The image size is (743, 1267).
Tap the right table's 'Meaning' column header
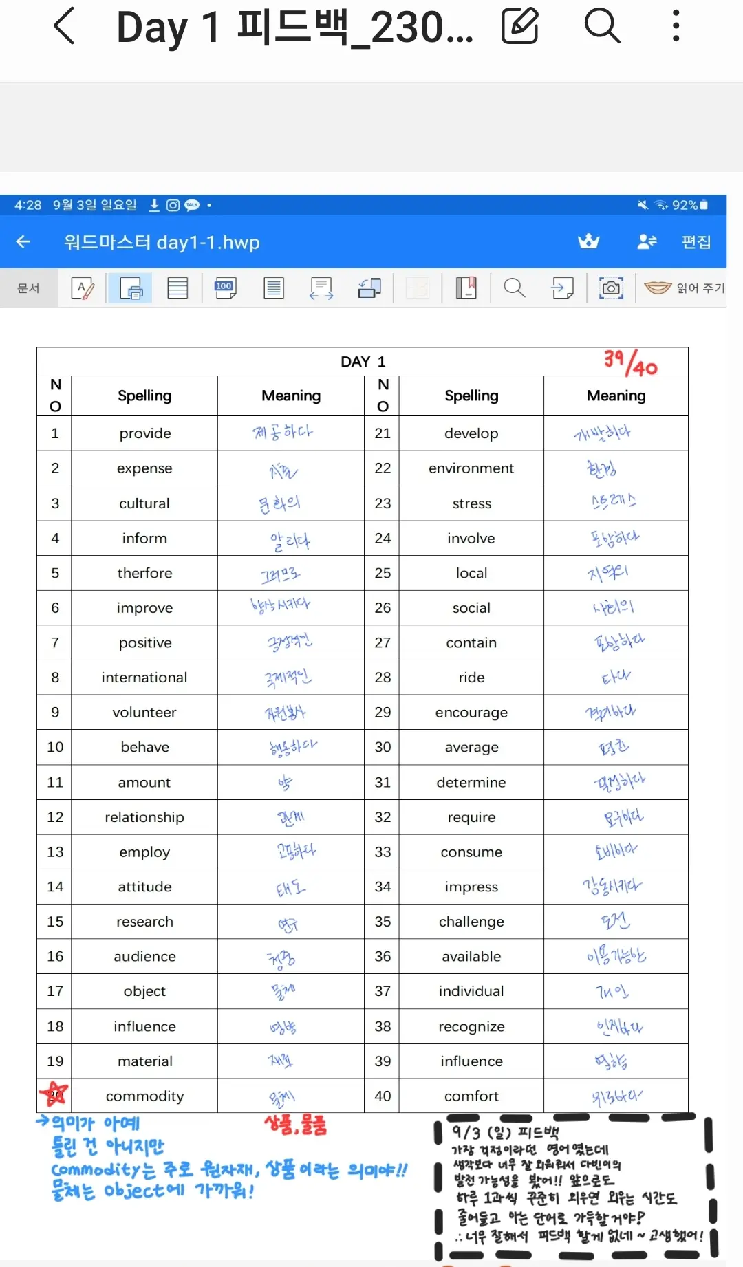tap(616, 396)
